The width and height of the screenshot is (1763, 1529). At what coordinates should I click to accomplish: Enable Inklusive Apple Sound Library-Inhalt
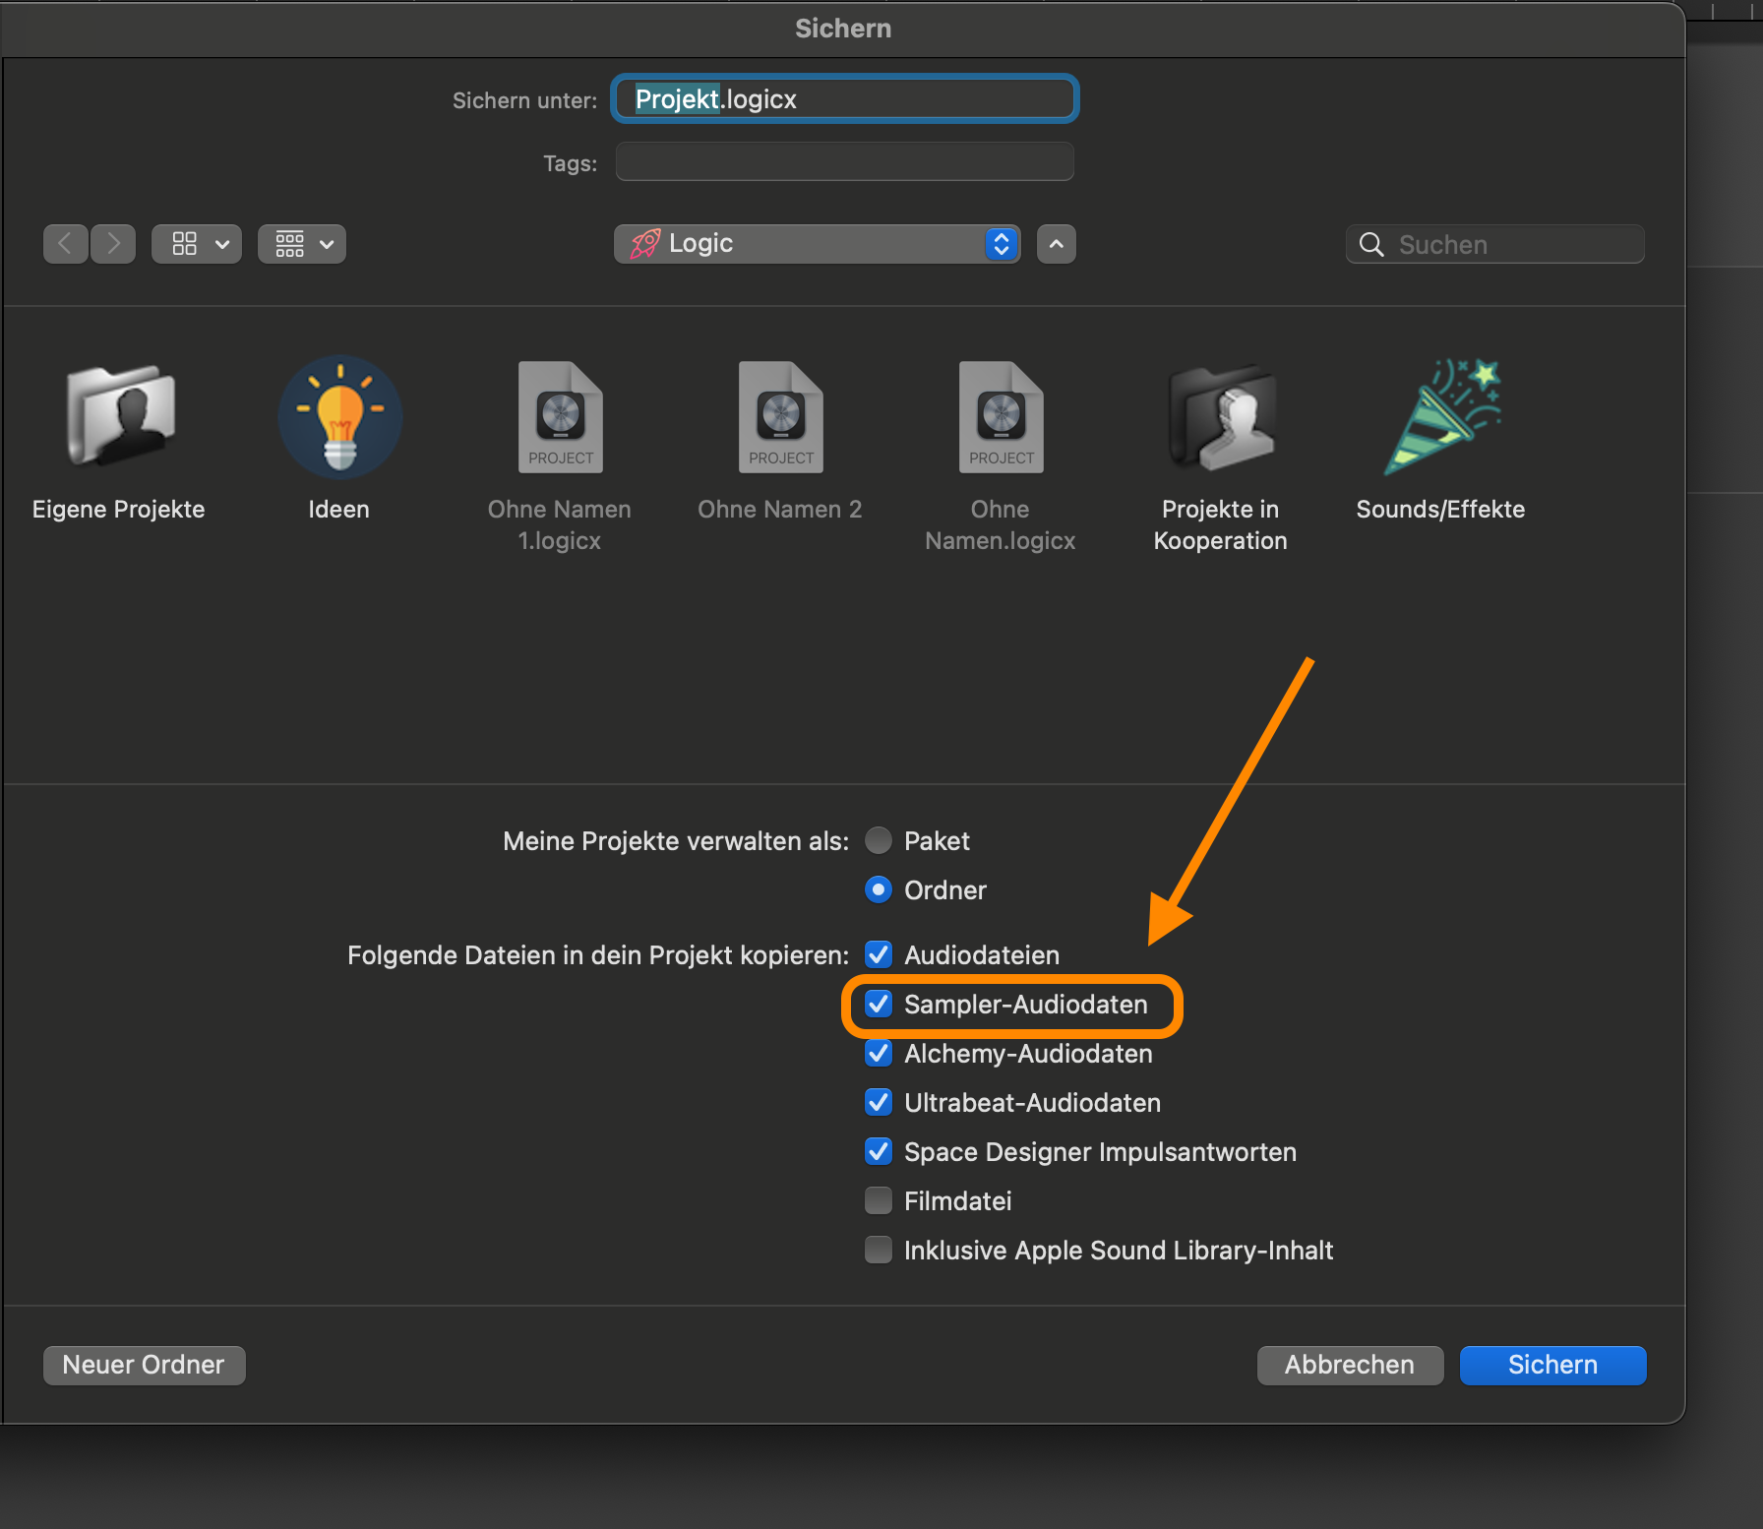coord(879,1251)
